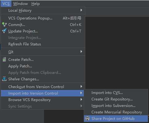Click the green Commit branch icon
Image resolution: width=149 pixels, height=123 pixels.
(x=4, y=24)
